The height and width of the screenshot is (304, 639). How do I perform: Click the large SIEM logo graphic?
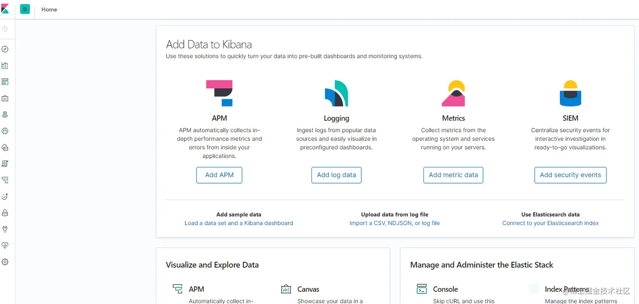571,93
